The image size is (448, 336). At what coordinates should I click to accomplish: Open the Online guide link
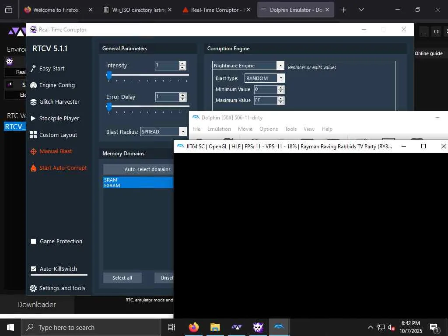(x=429, y=53)
